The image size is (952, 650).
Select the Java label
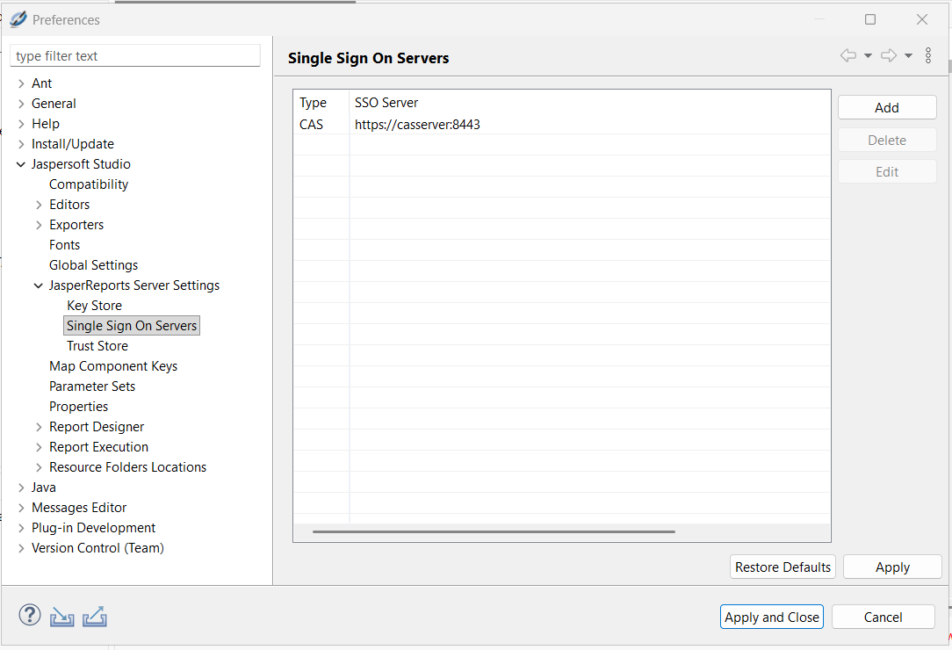[43, 487]
